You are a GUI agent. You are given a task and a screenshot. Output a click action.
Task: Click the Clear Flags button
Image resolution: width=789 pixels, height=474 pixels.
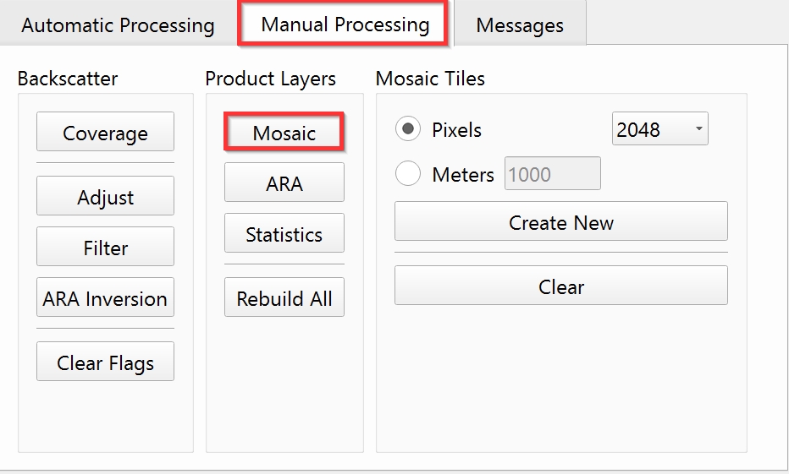coord(105,362)
